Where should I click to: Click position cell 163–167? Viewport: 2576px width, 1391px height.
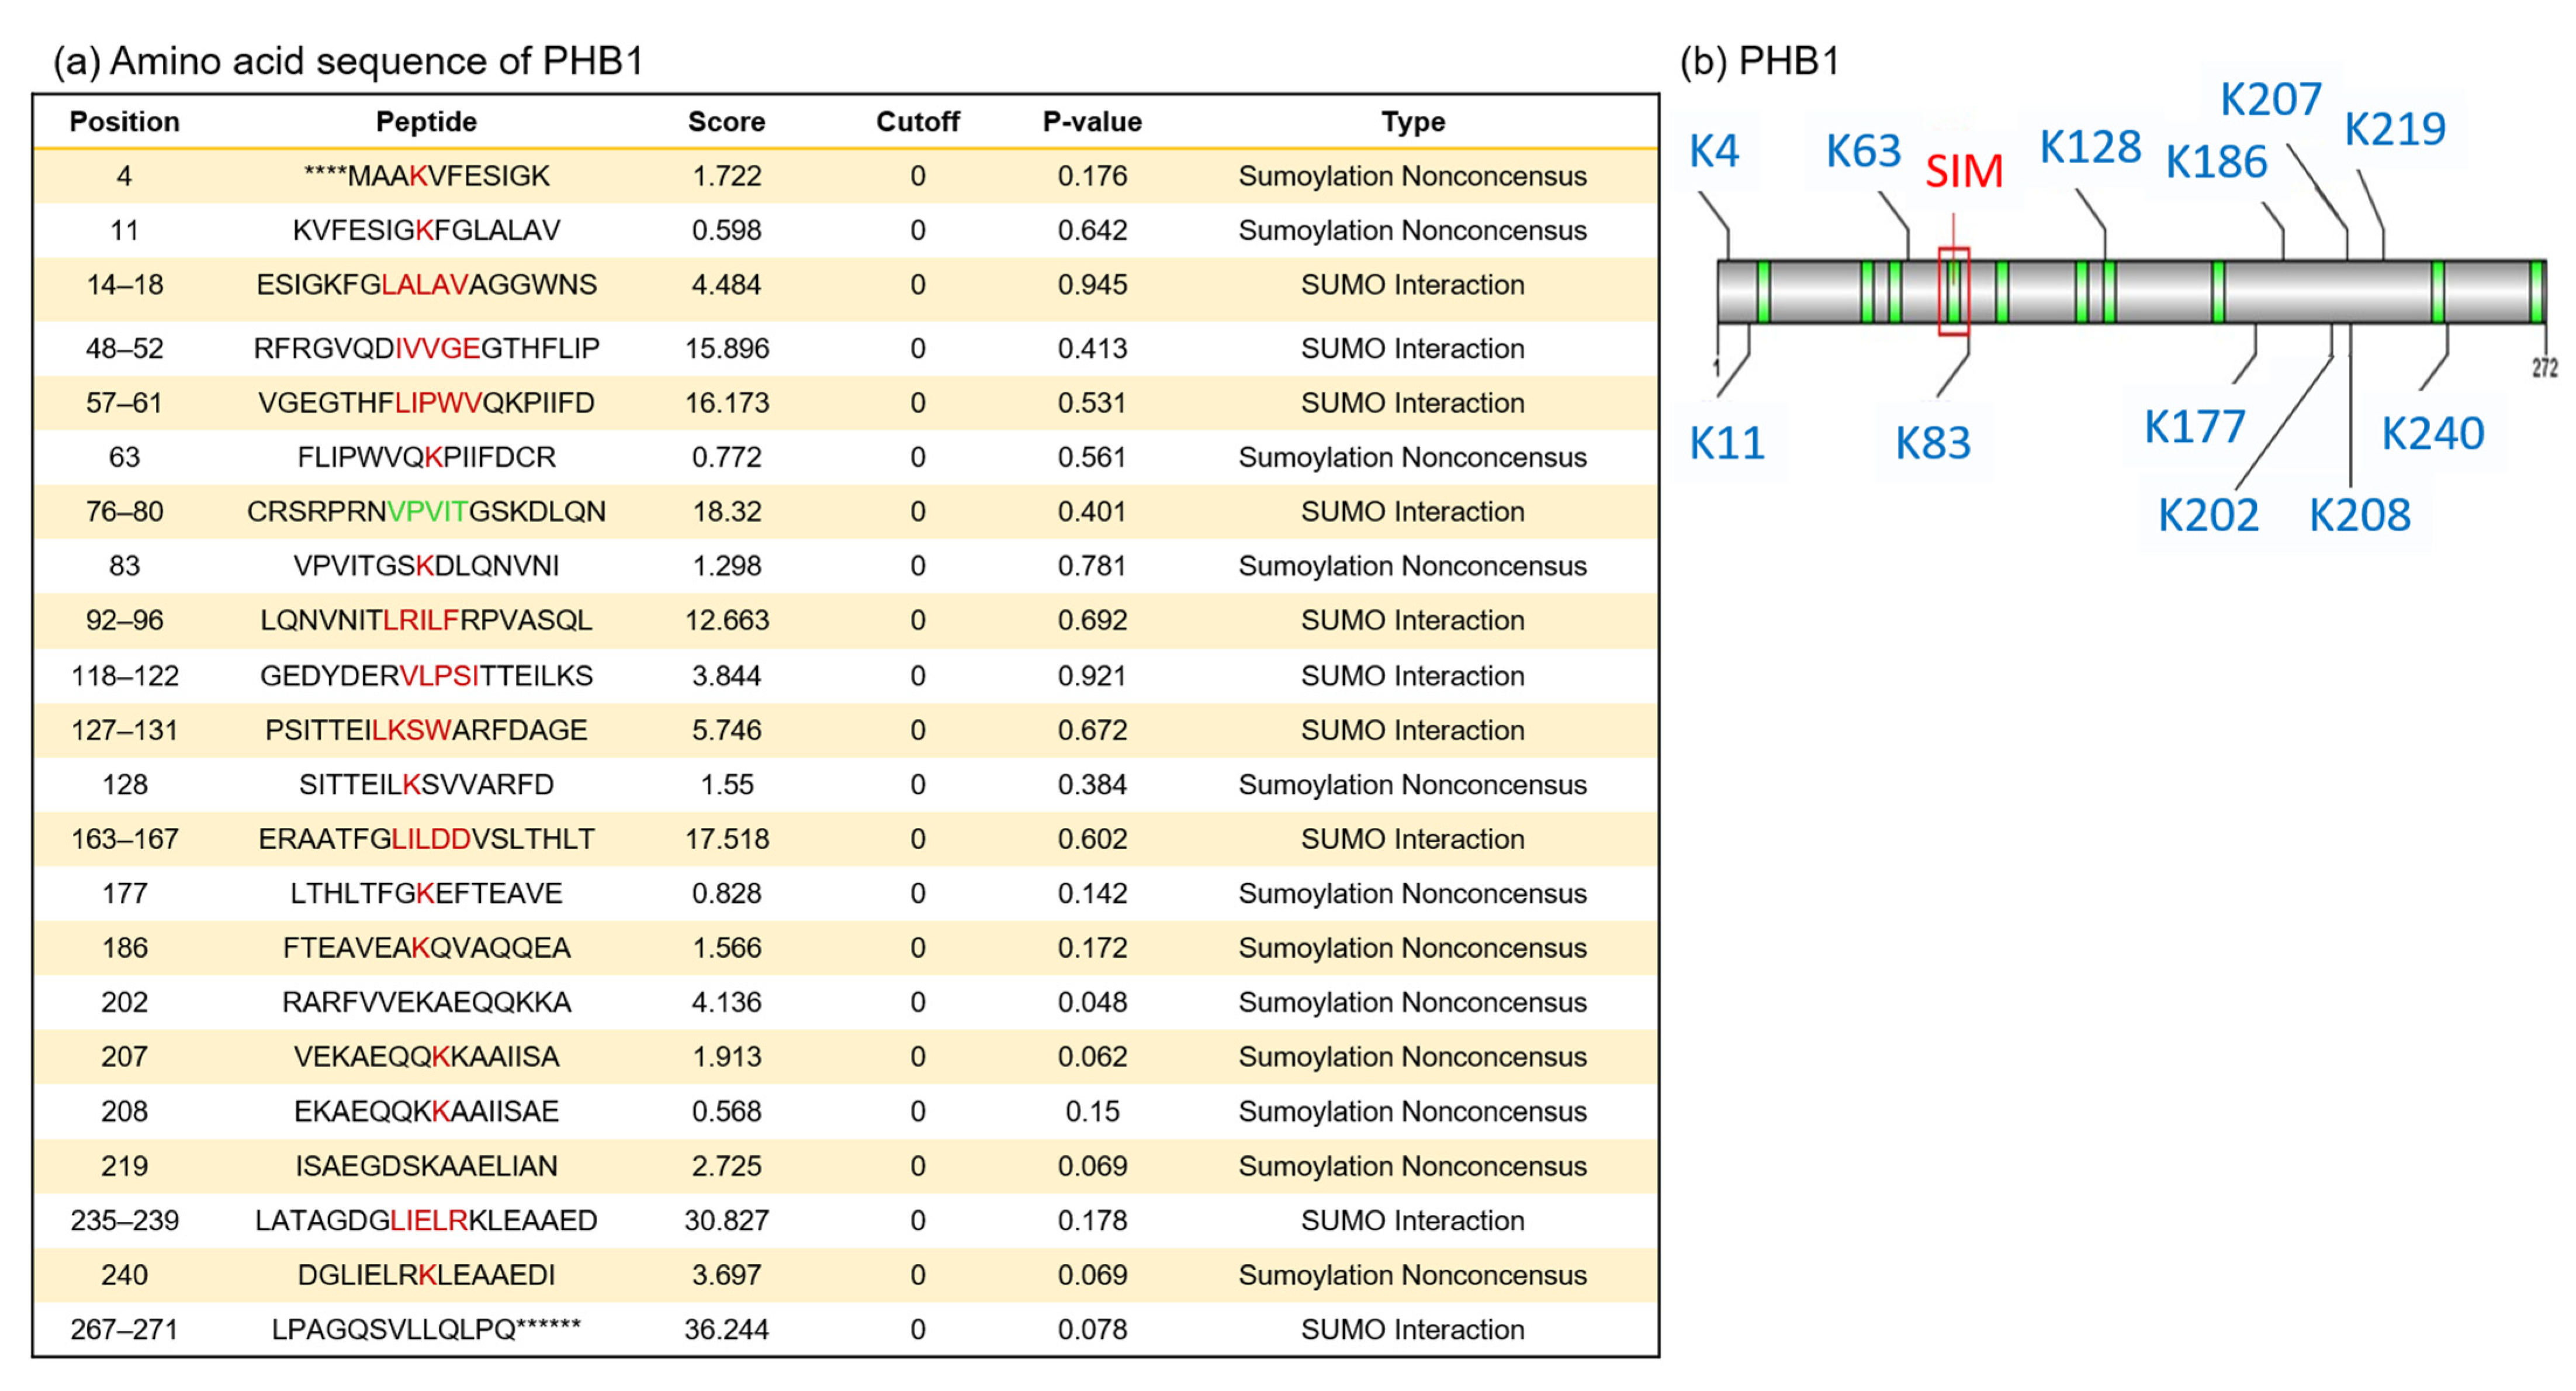point(124,838)
